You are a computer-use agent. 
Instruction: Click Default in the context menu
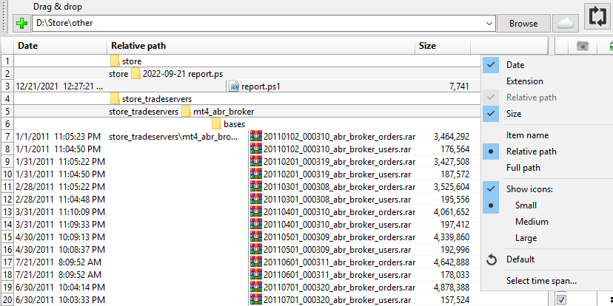point(520,259)
